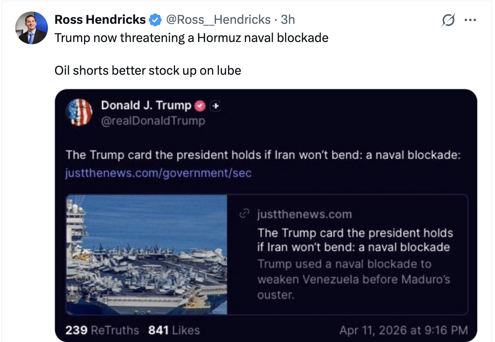Click the justthenews.com domain label
This screenshot has width=495, height=342.
304,214
